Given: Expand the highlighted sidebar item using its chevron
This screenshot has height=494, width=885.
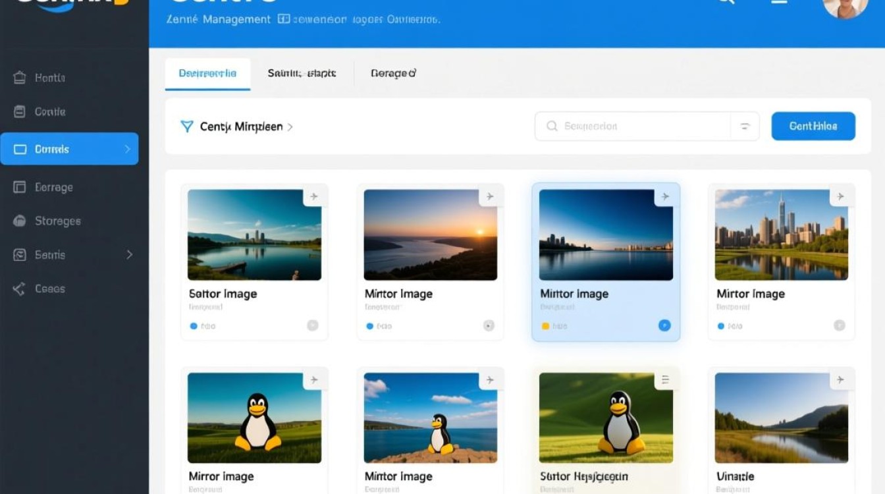Looking at the screenshot, I should point(128,150).
